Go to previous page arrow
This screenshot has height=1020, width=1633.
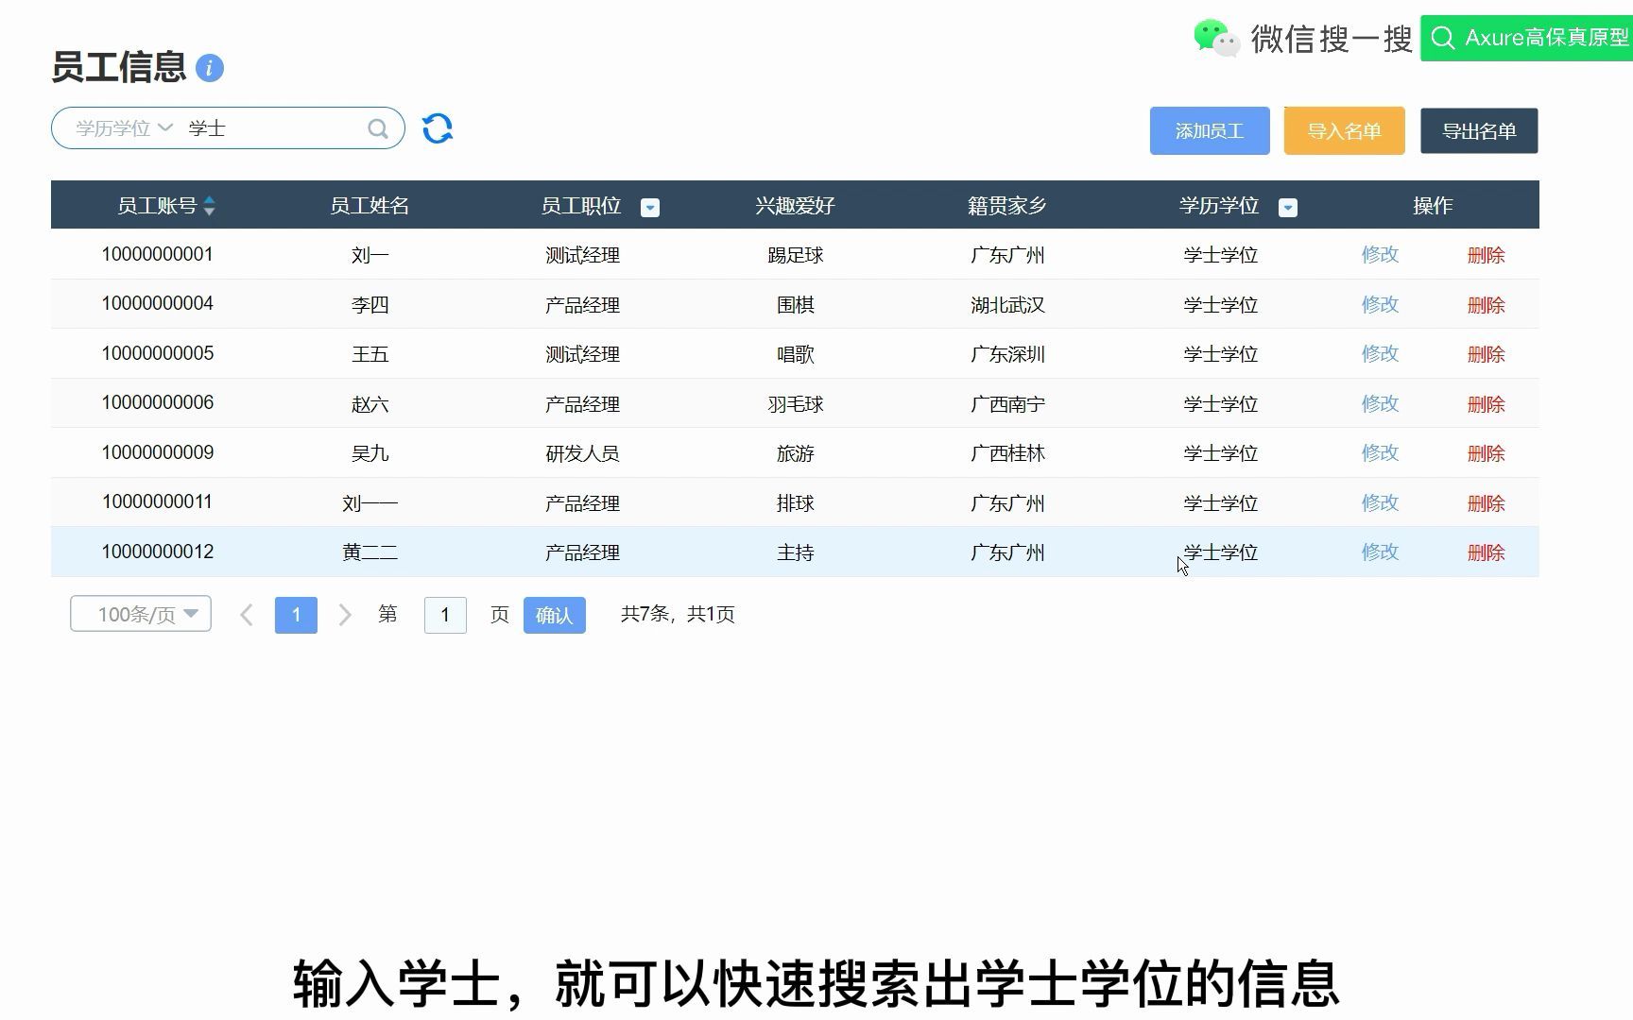coord(247,615)
